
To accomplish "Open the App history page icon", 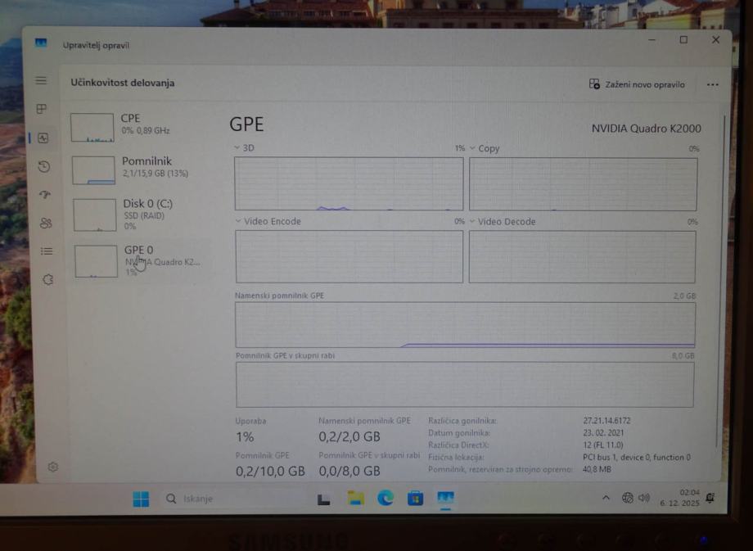I will tap(44, 167).
